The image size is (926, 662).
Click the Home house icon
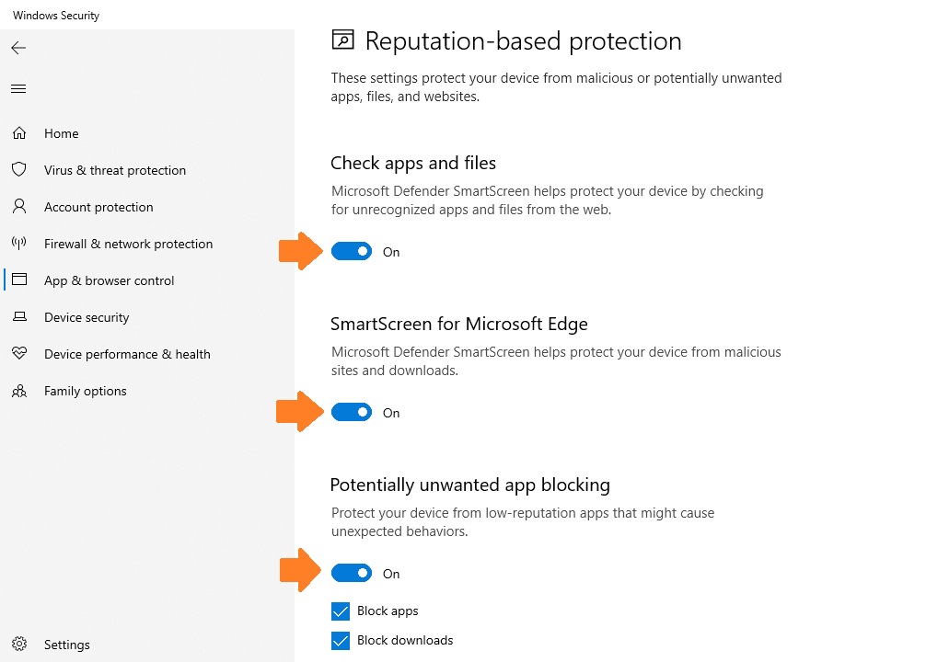pyautogui.click(x=19, y=133)
